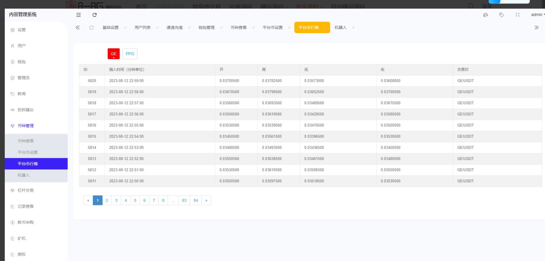Select the GE coin toggle button
The image size is (545, 261).
click(114, 54)
